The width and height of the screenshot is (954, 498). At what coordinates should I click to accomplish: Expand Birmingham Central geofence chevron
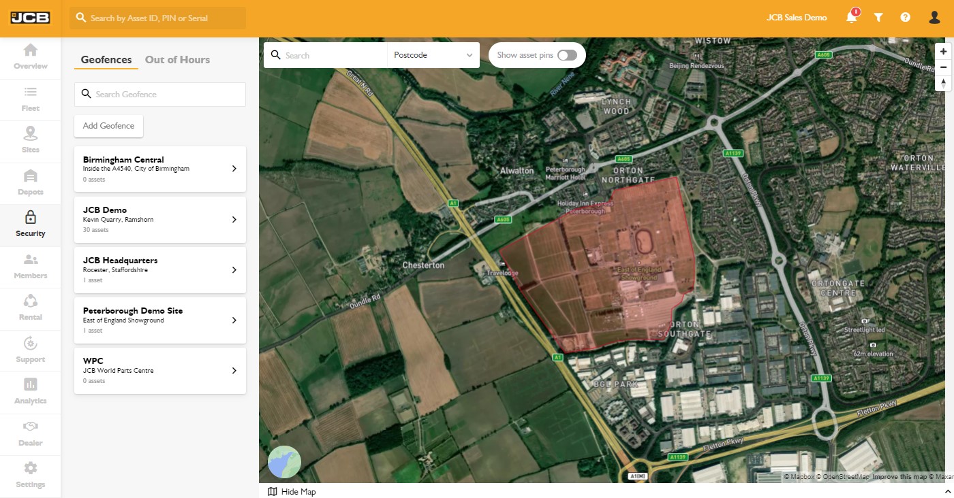234,169
